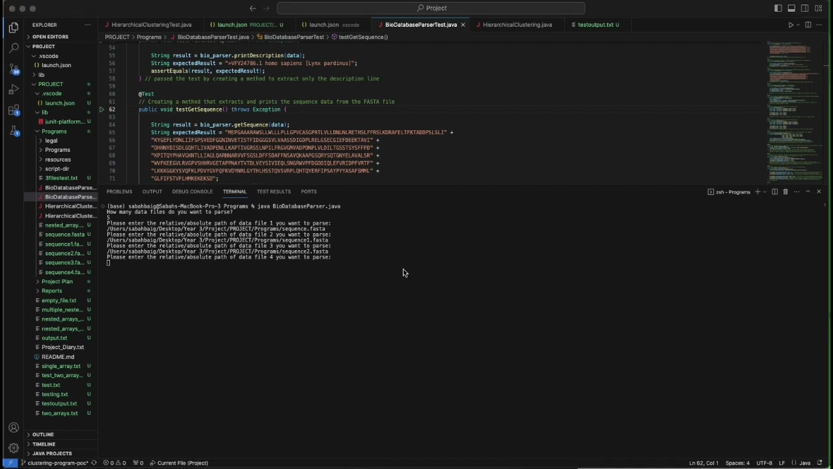Open editor more actions ellipsis
This screenshot has width=833, height=469.
click(819, 25)
